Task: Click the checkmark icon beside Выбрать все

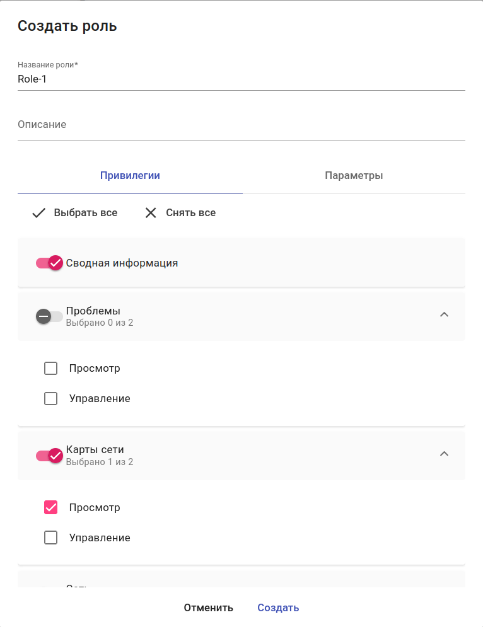Action: (x=39, y=213)
